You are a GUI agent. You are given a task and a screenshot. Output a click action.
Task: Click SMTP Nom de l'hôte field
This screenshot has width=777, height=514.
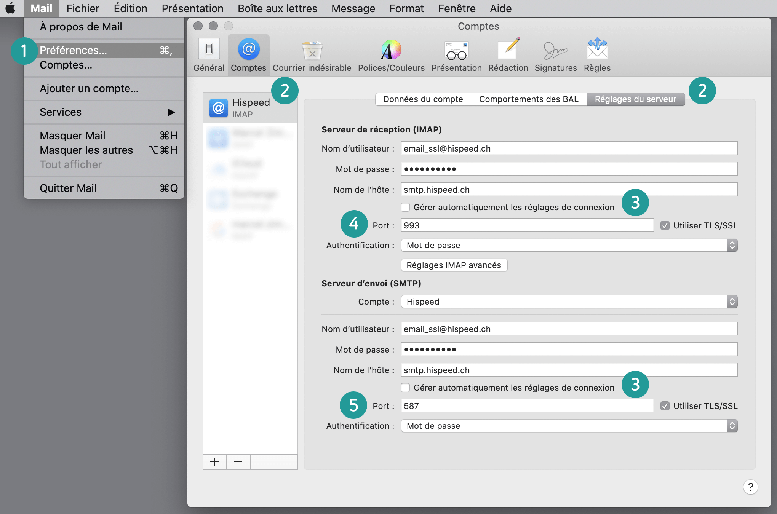569,370
